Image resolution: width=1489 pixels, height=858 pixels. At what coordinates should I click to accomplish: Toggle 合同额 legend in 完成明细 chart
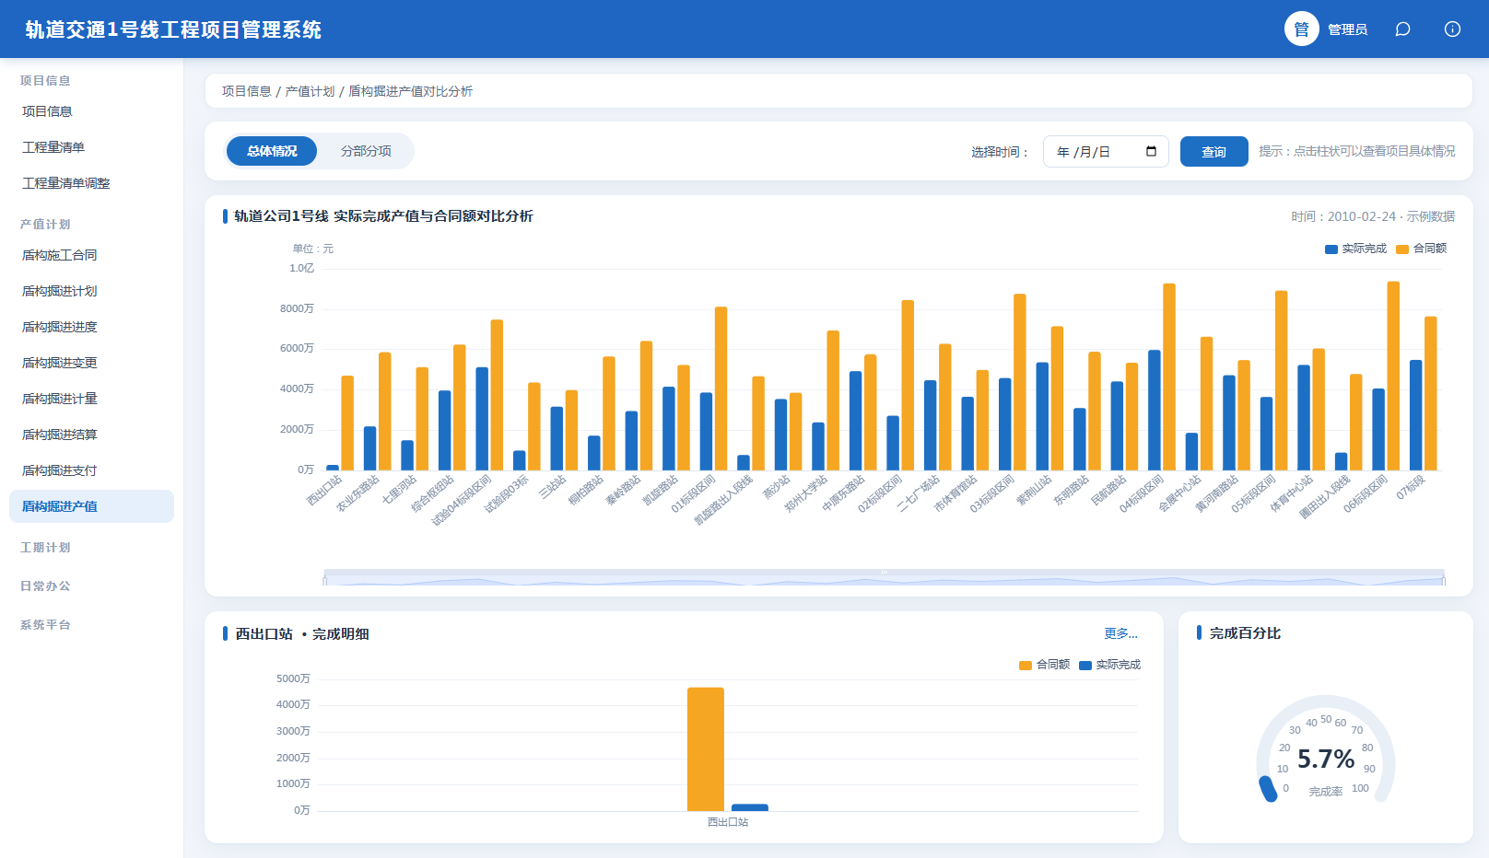1044,665
